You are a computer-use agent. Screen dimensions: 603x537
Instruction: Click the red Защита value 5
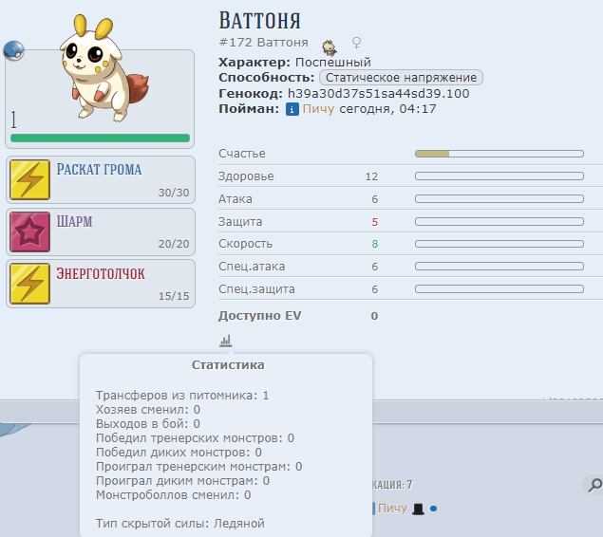[x=374, y=222]
